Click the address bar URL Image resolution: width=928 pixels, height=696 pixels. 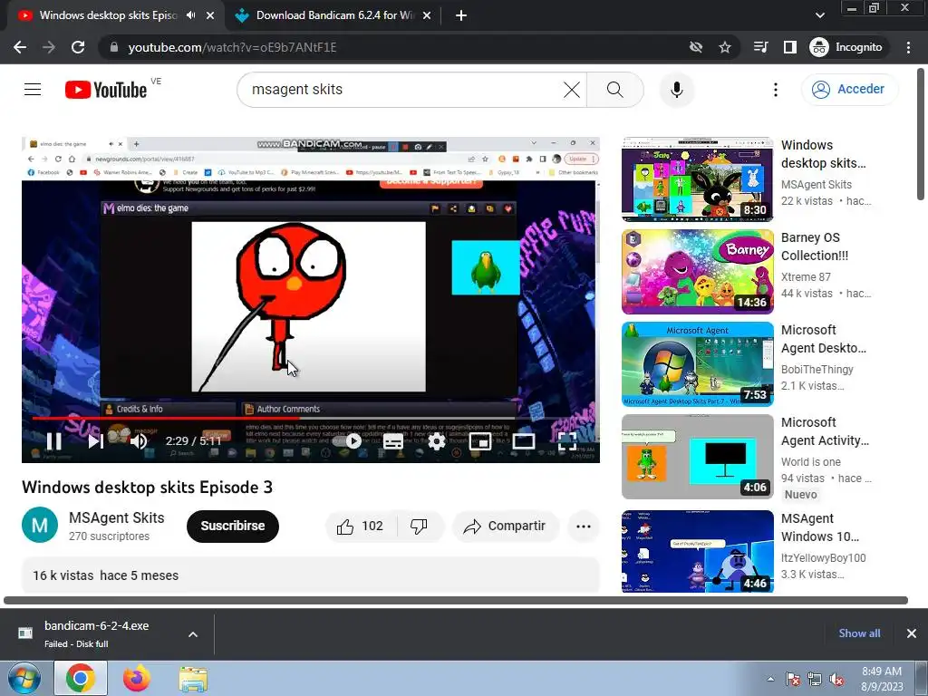coord(232,47)
